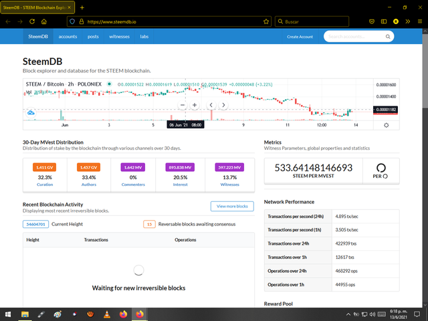This screenshot has width=428, height=321.
Task: Click the 1.457 GV orange Authors badge
Action: pyautogui.click(x=88, y=167)
